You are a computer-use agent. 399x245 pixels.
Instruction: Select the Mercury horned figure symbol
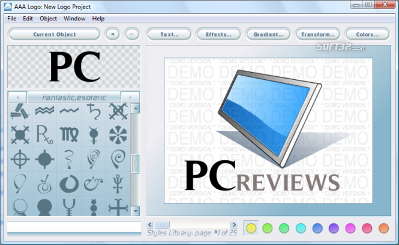[94, 135]
